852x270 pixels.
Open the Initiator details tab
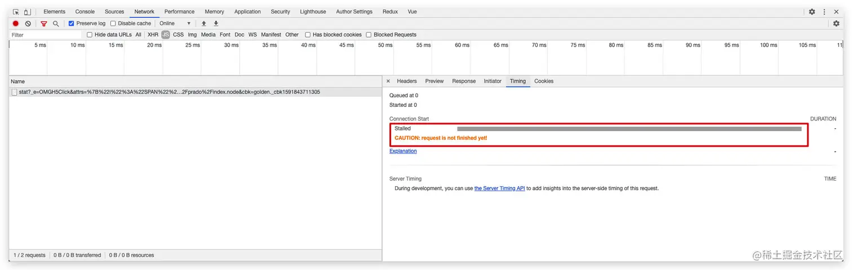[492, 82]
